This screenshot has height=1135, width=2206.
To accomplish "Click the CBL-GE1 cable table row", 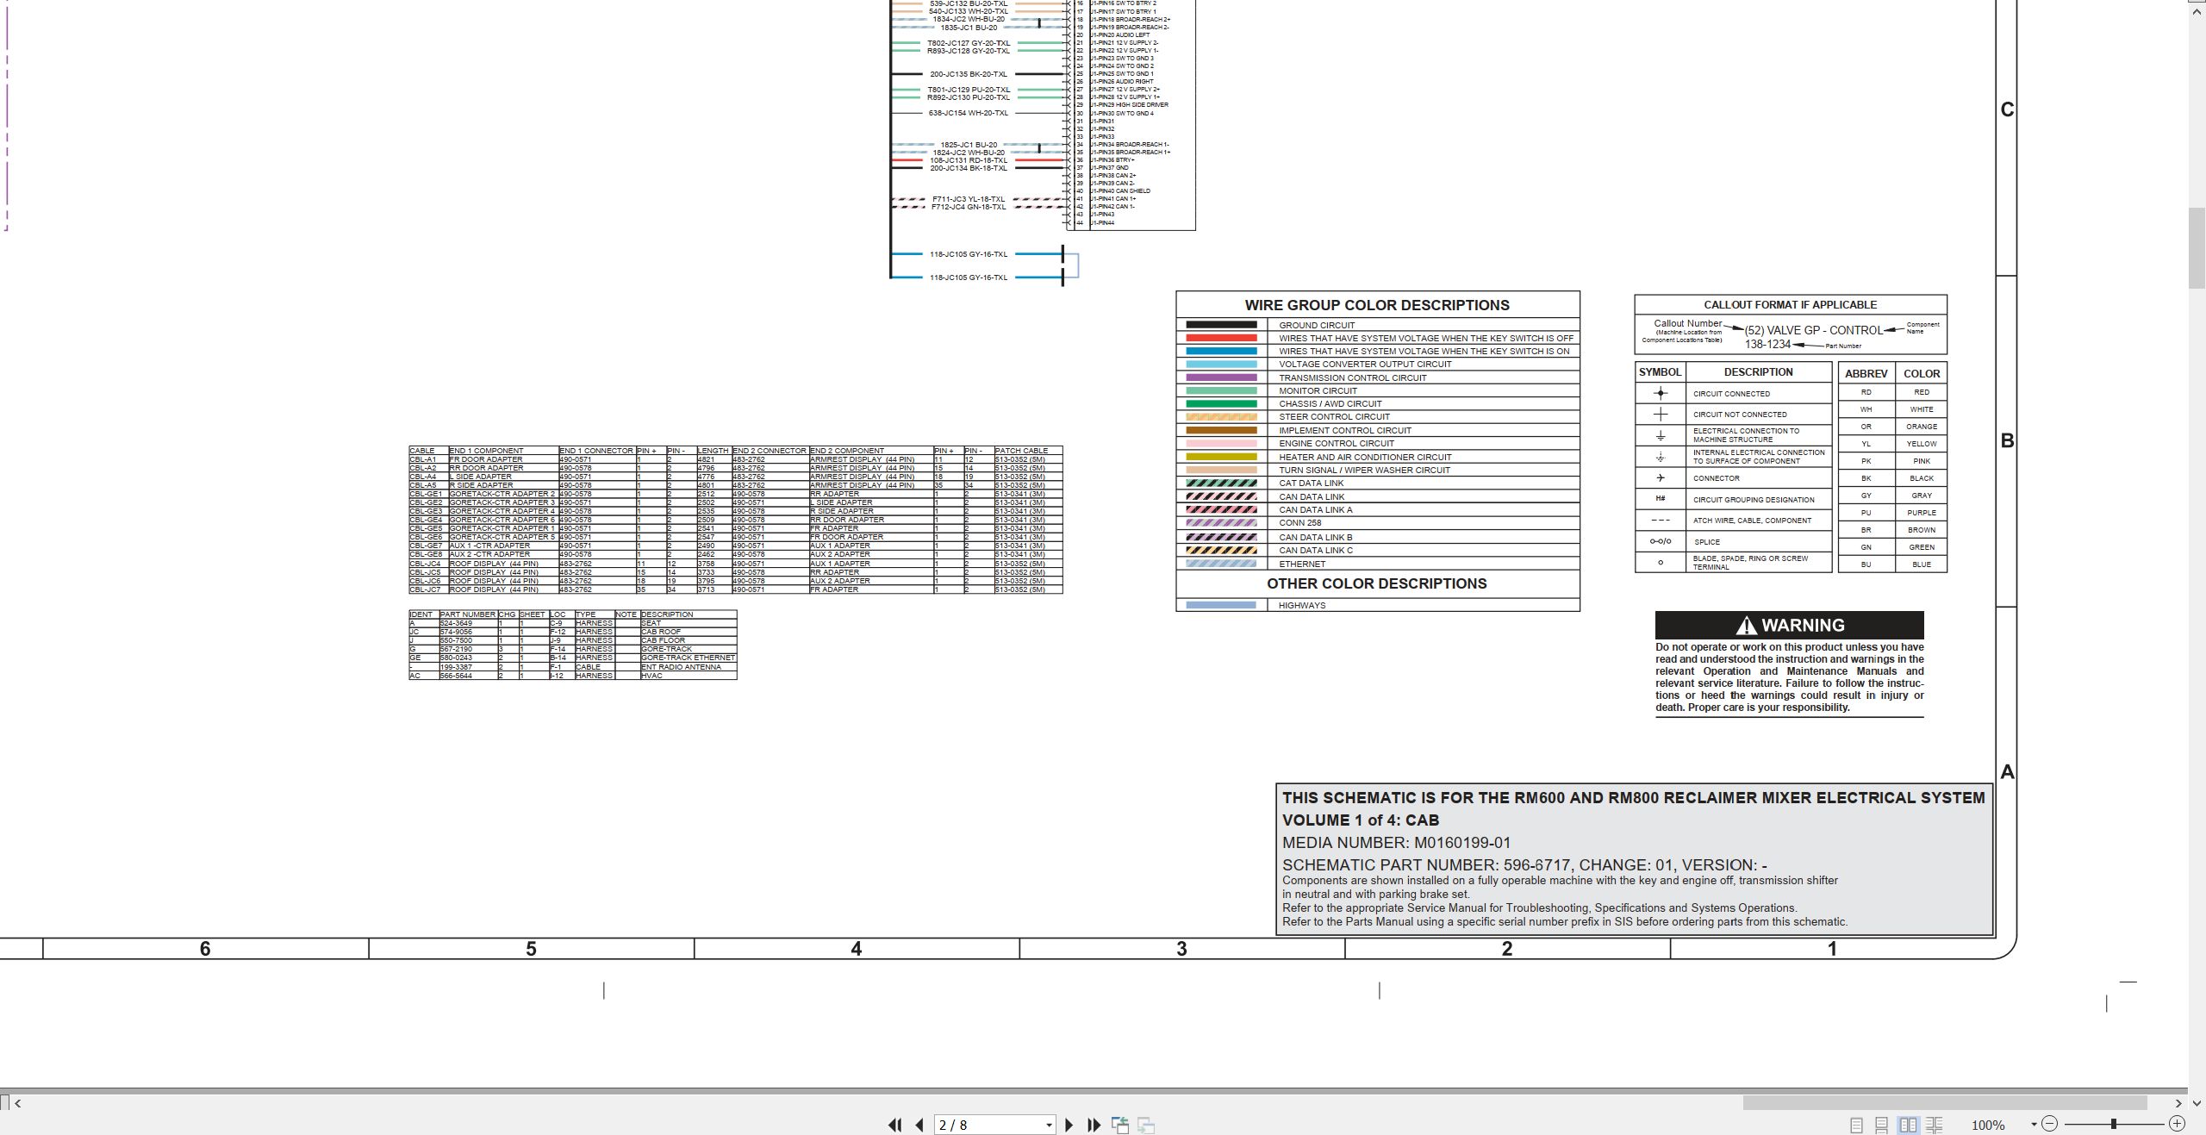I will click(x=735, y=494).
